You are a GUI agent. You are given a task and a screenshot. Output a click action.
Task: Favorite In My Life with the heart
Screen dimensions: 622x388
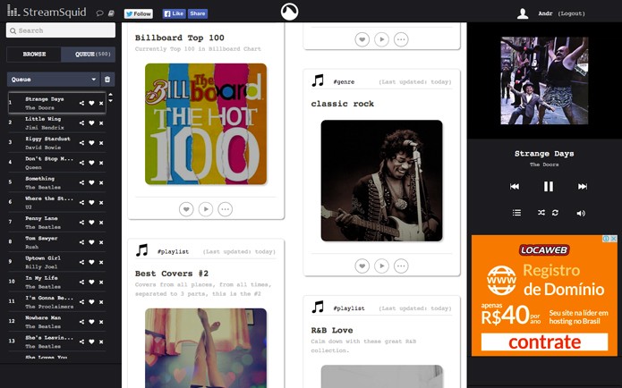(91, 282)
